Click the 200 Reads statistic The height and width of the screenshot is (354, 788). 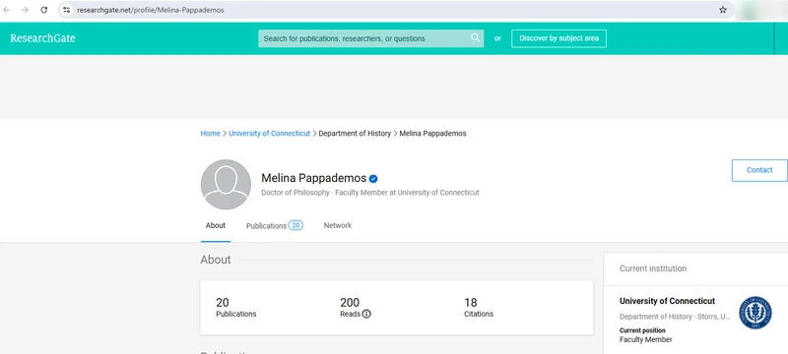tap(356, 308)
